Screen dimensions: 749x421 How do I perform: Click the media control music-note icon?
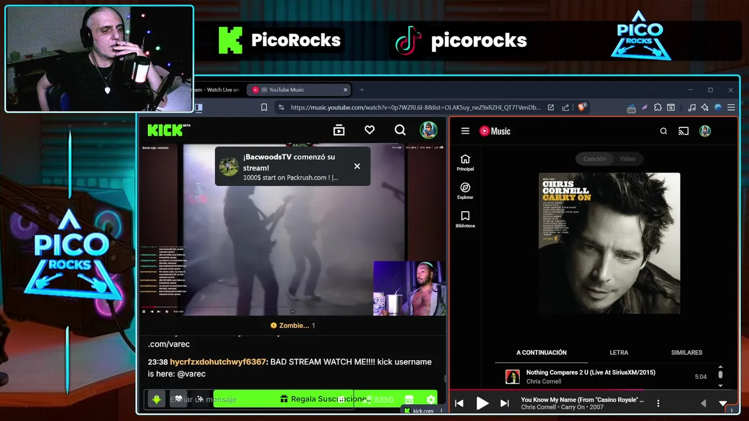tap(692, 108)
